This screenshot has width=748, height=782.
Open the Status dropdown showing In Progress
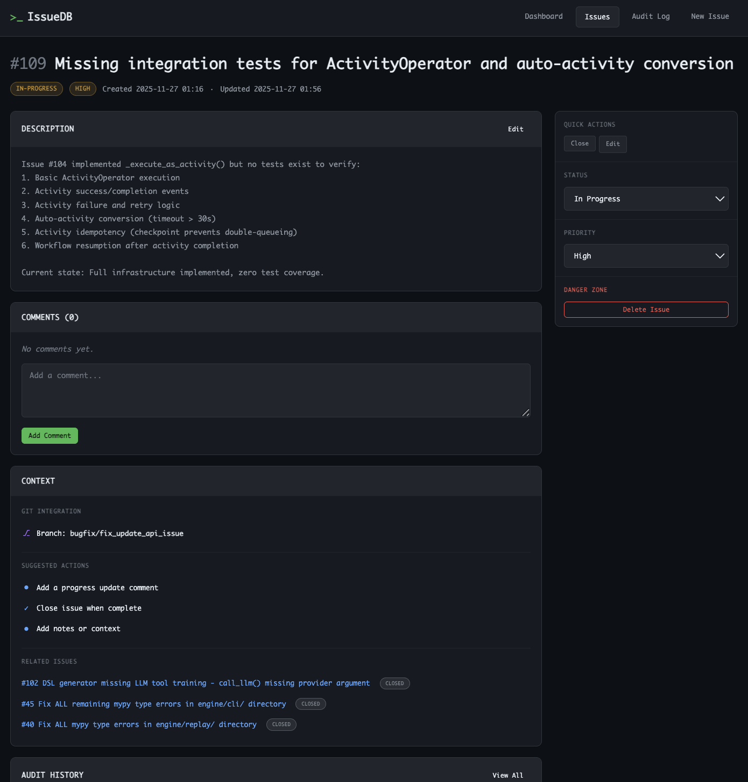tap(646, 199)
